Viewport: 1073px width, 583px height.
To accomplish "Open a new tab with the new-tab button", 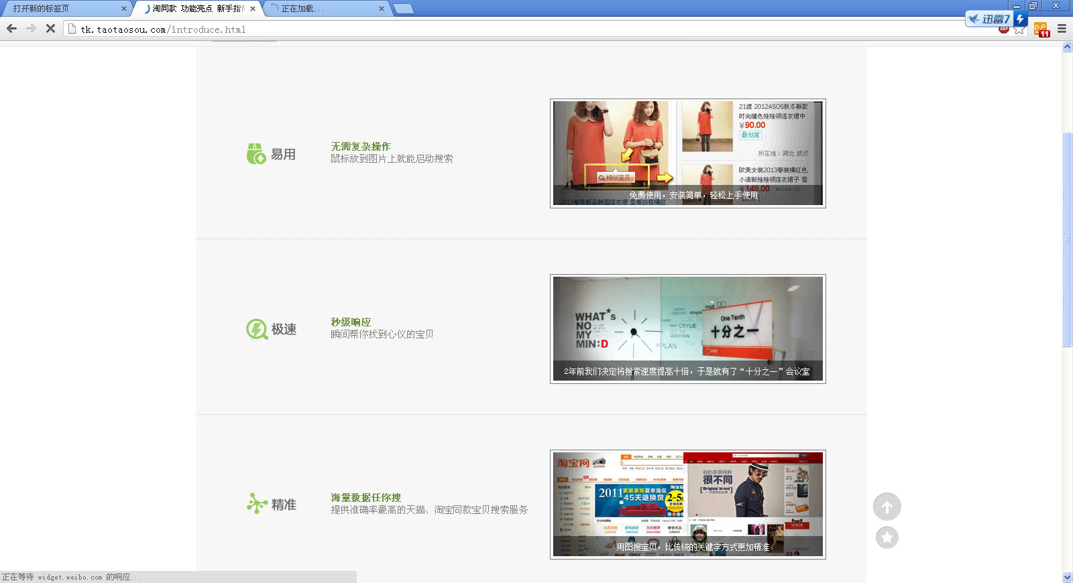I will [403, 9].
